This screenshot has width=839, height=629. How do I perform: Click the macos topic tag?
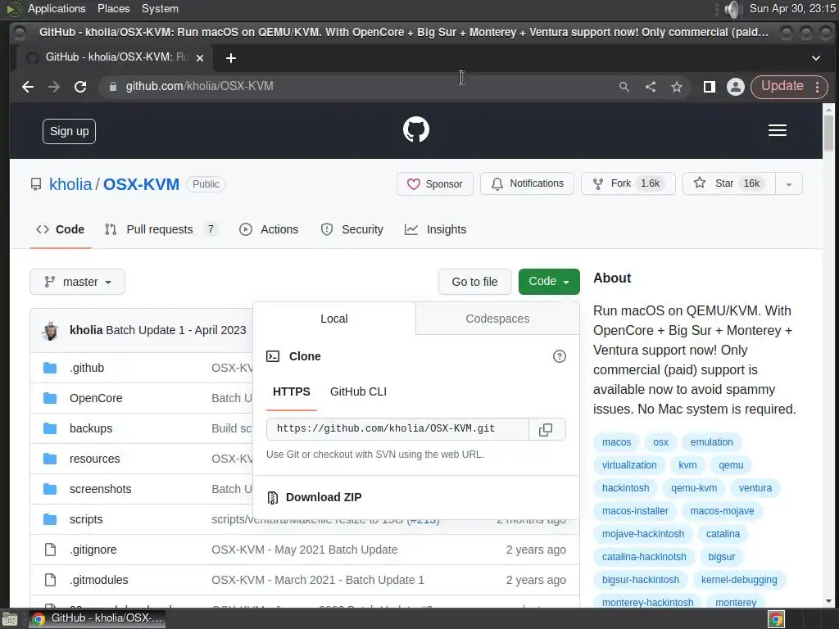pyautogui.click(x=616, y=442)
